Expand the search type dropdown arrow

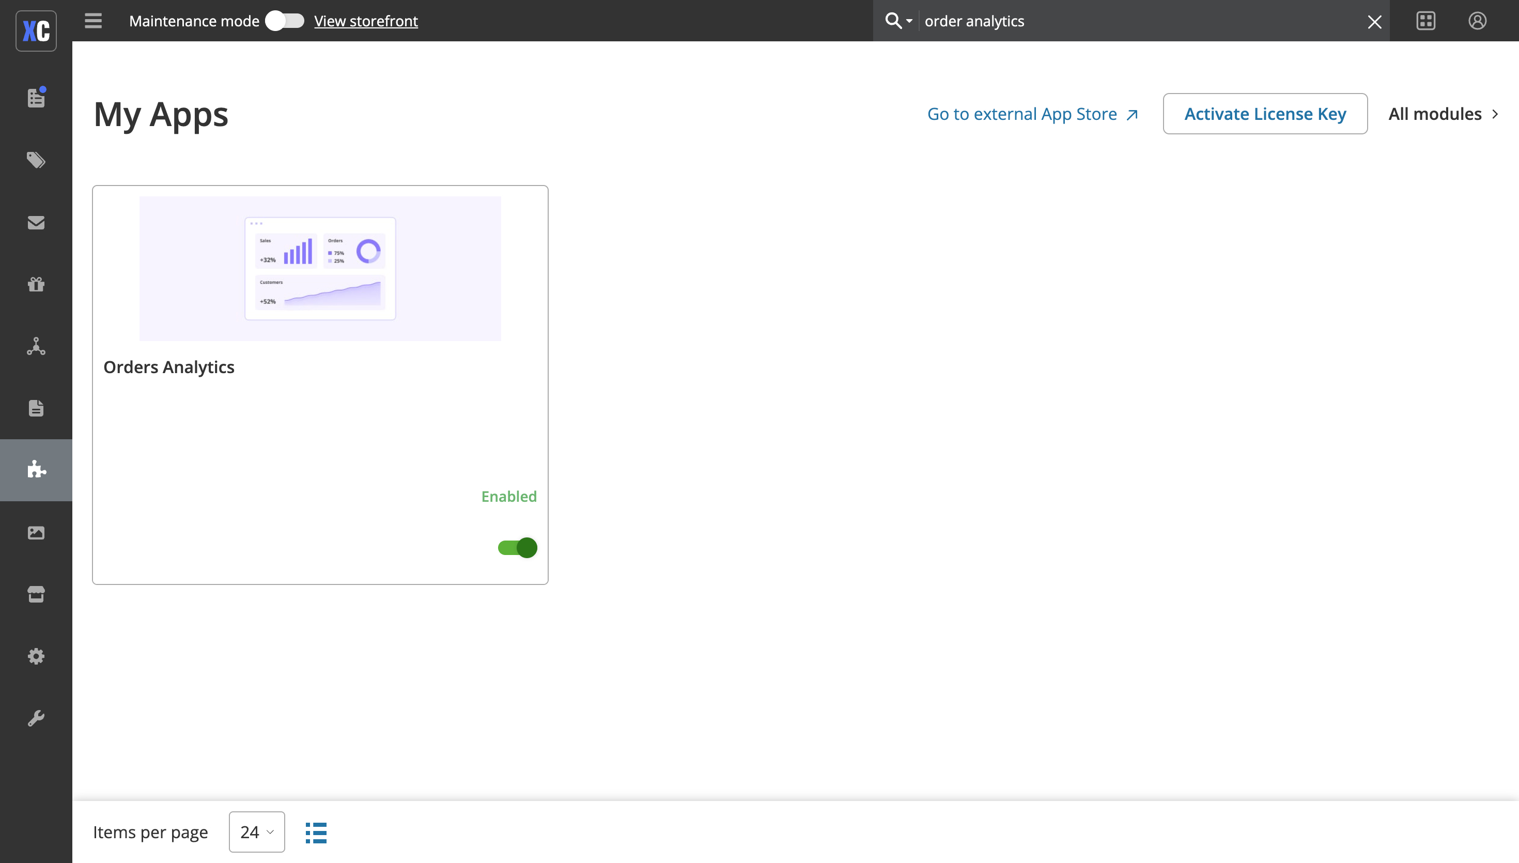click(909, 21)
